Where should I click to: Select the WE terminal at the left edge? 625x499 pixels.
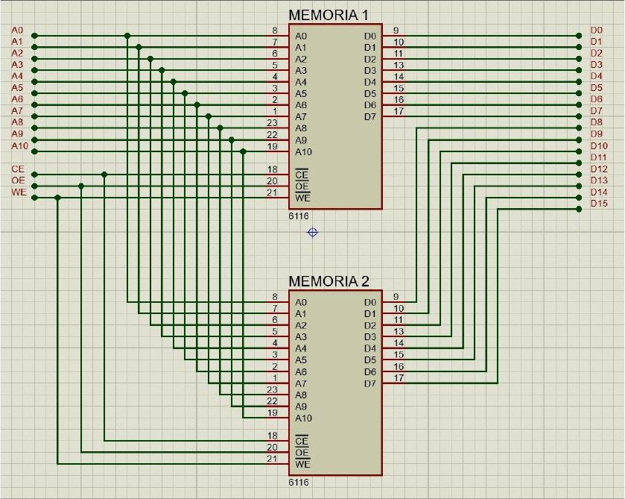pos(18,192)
